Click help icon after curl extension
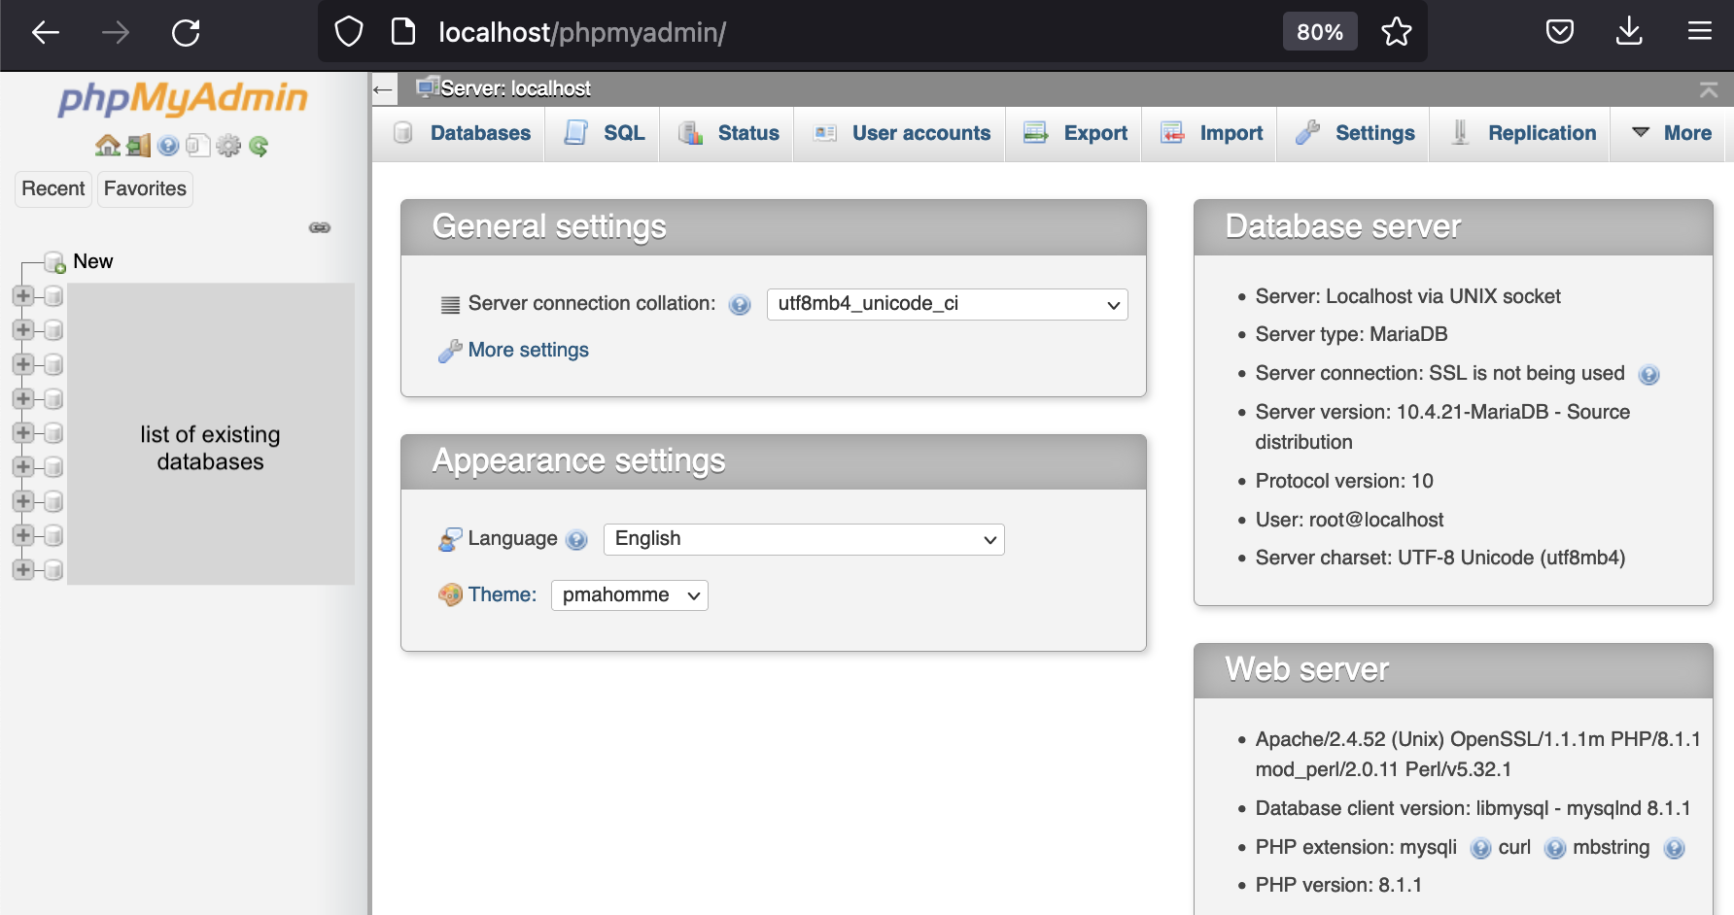The height and width of the screenshot is (915, 1734). click(1555, 849)
